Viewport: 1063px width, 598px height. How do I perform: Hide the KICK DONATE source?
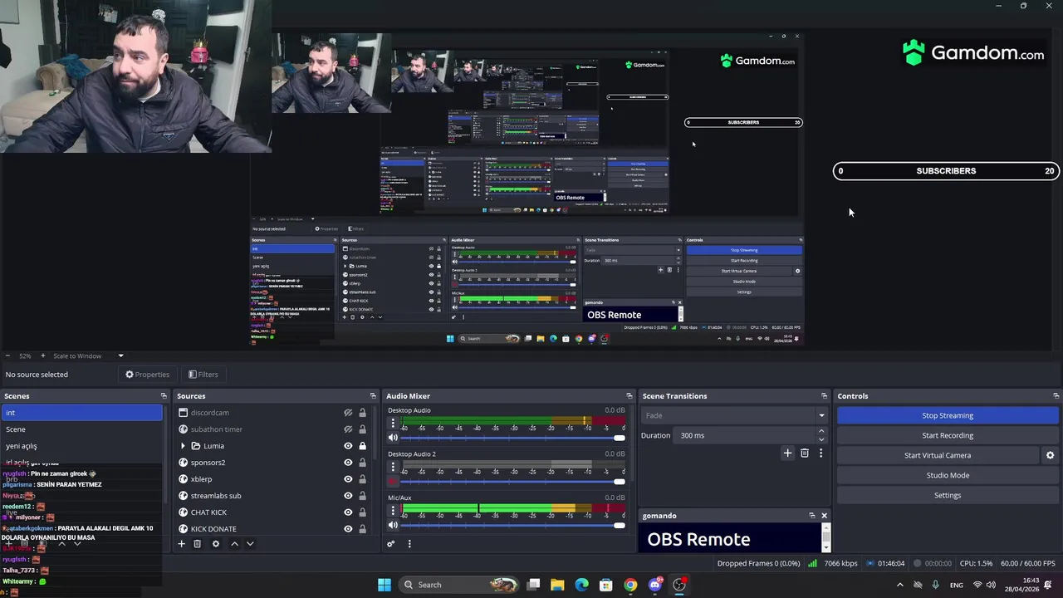coord(348,529)
